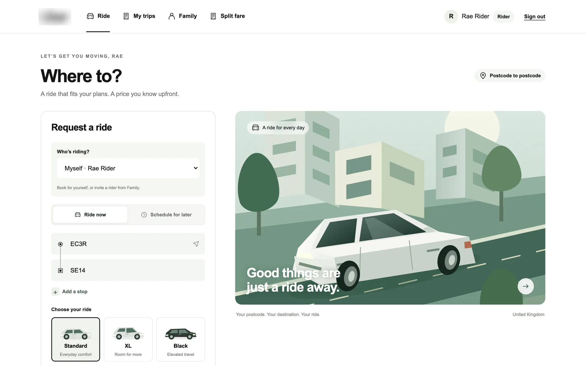The image size is (586, 366).
Task: Open the Split fare tab
Action: (227, 16)
